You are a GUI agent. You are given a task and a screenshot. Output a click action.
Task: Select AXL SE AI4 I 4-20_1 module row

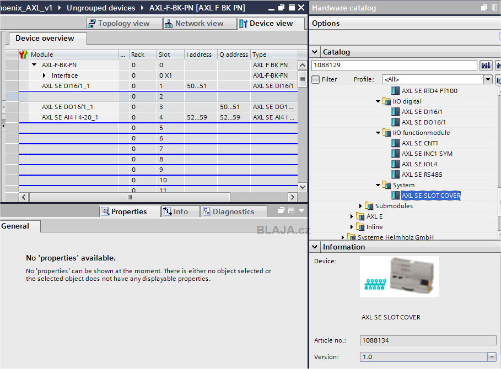click(158, 117)
